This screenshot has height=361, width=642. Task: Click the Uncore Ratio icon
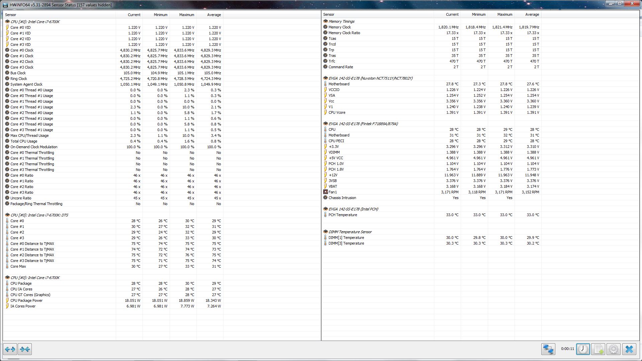click(7, 198)
